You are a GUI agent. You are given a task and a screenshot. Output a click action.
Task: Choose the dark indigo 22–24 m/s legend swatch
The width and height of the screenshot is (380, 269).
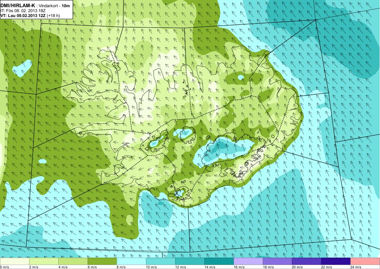[x=336, y=261]
